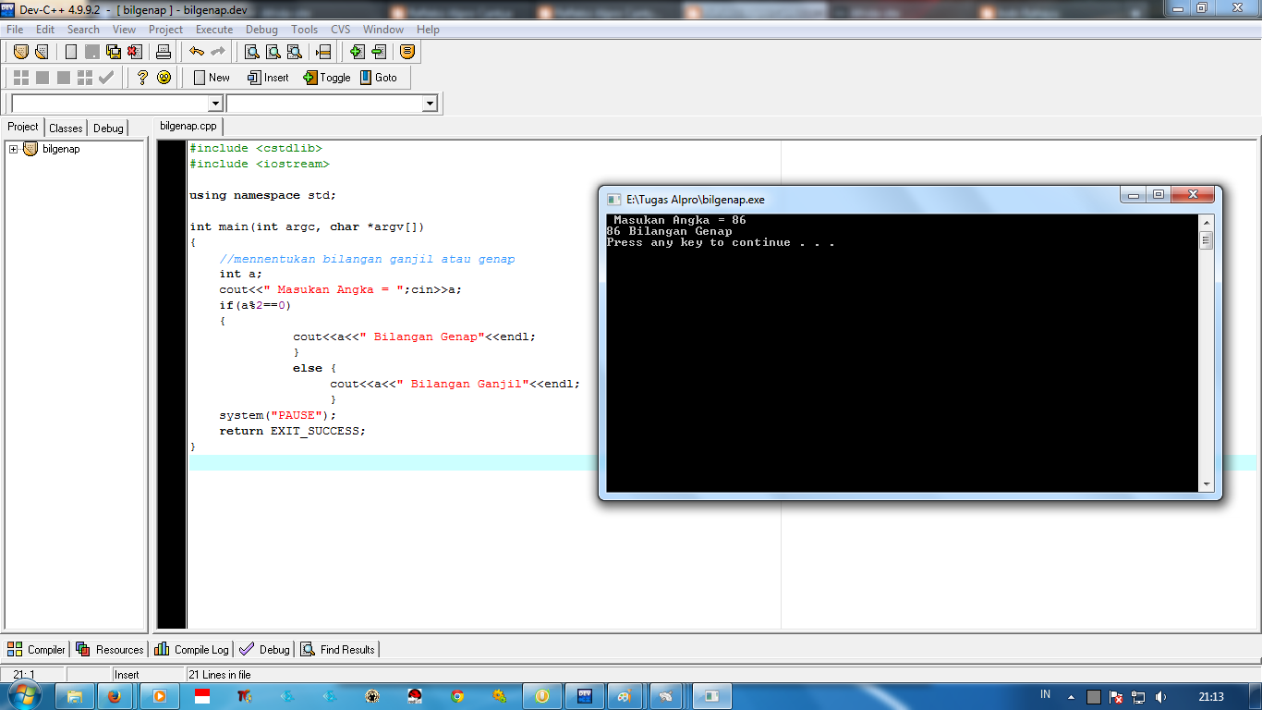Screen dimensions: 1262x710
Task: Click the Insert toolbar button
Action: click(268, 78)
